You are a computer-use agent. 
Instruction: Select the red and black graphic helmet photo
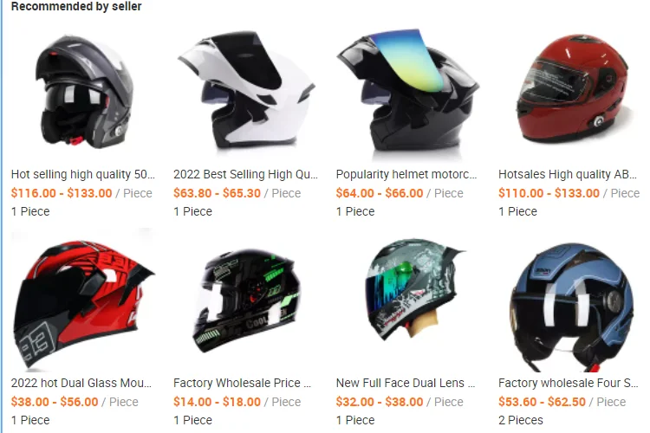(83, 300)
